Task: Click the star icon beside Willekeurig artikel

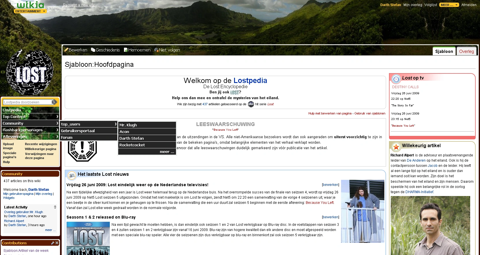Action: (396, 147)
